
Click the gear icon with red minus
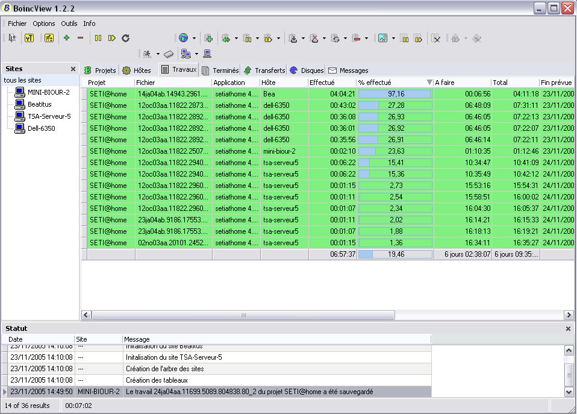tap(356, 39)
